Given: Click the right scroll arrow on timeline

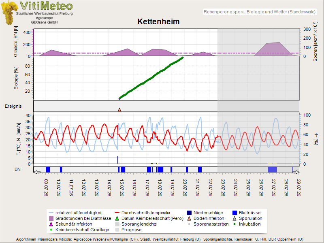Looking at the screenshot, I should pos(296,172).
